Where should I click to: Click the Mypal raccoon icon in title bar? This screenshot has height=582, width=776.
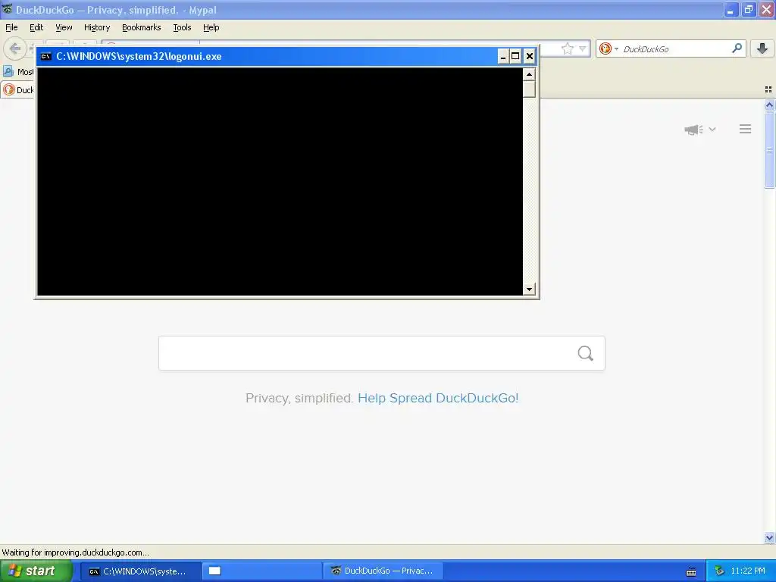coord(7,9)
